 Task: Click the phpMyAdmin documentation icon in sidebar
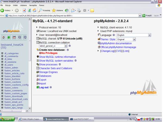click(20, 37)
